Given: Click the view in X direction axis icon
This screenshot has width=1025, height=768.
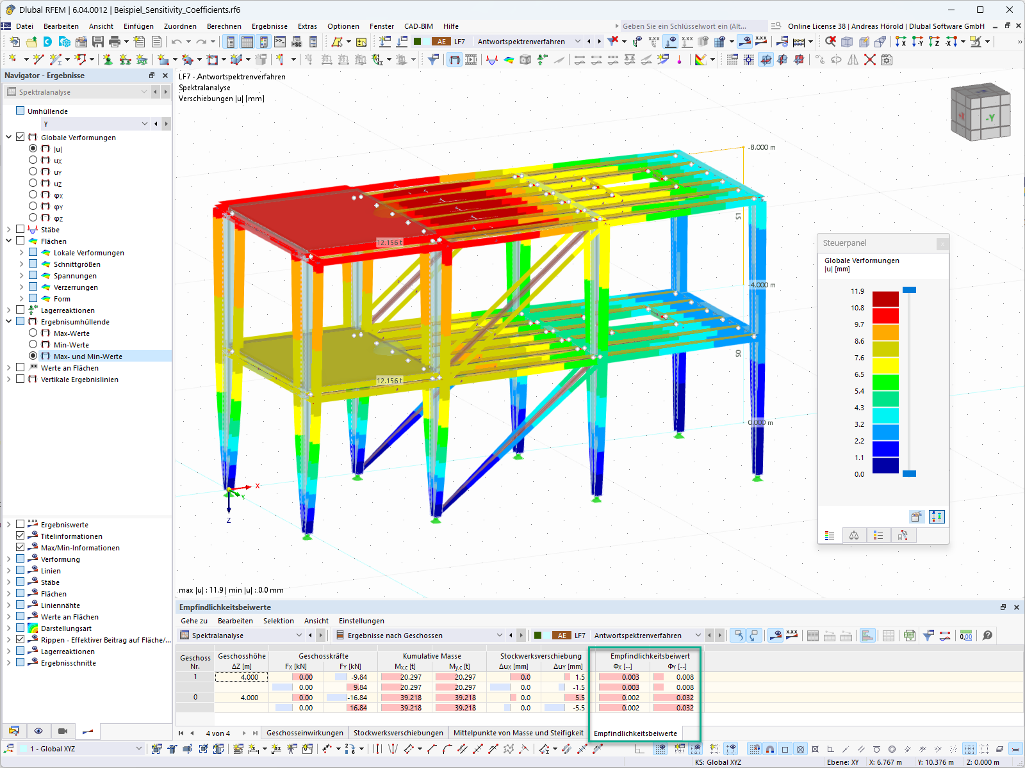Looking at the screenshot, I should 901,42.
